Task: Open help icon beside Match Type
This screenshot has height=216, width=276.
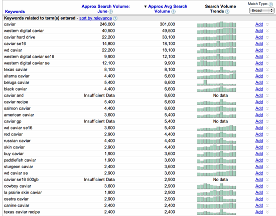Action: point(270,4)
